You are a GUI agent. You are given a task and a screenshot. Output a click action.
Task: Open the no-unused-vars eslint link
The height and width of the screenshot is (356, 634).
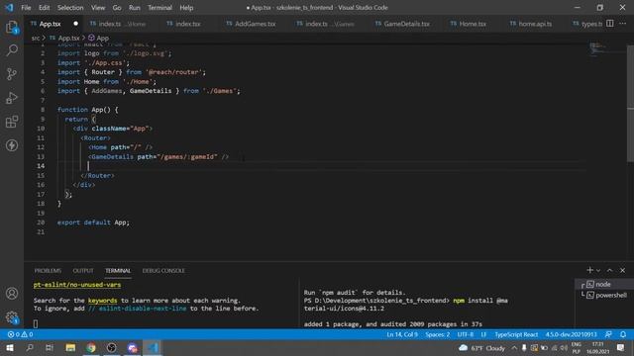(77, 285)
